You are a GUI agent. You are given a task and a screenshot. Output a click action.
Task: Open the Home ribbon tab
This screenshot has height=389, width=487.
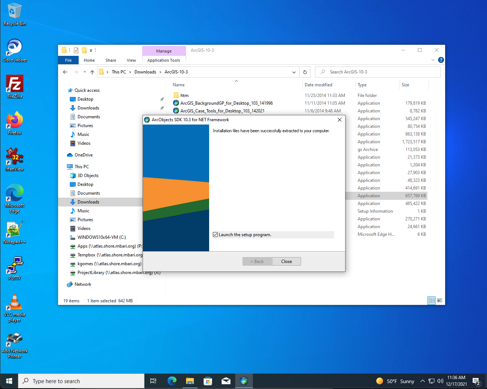89,60
